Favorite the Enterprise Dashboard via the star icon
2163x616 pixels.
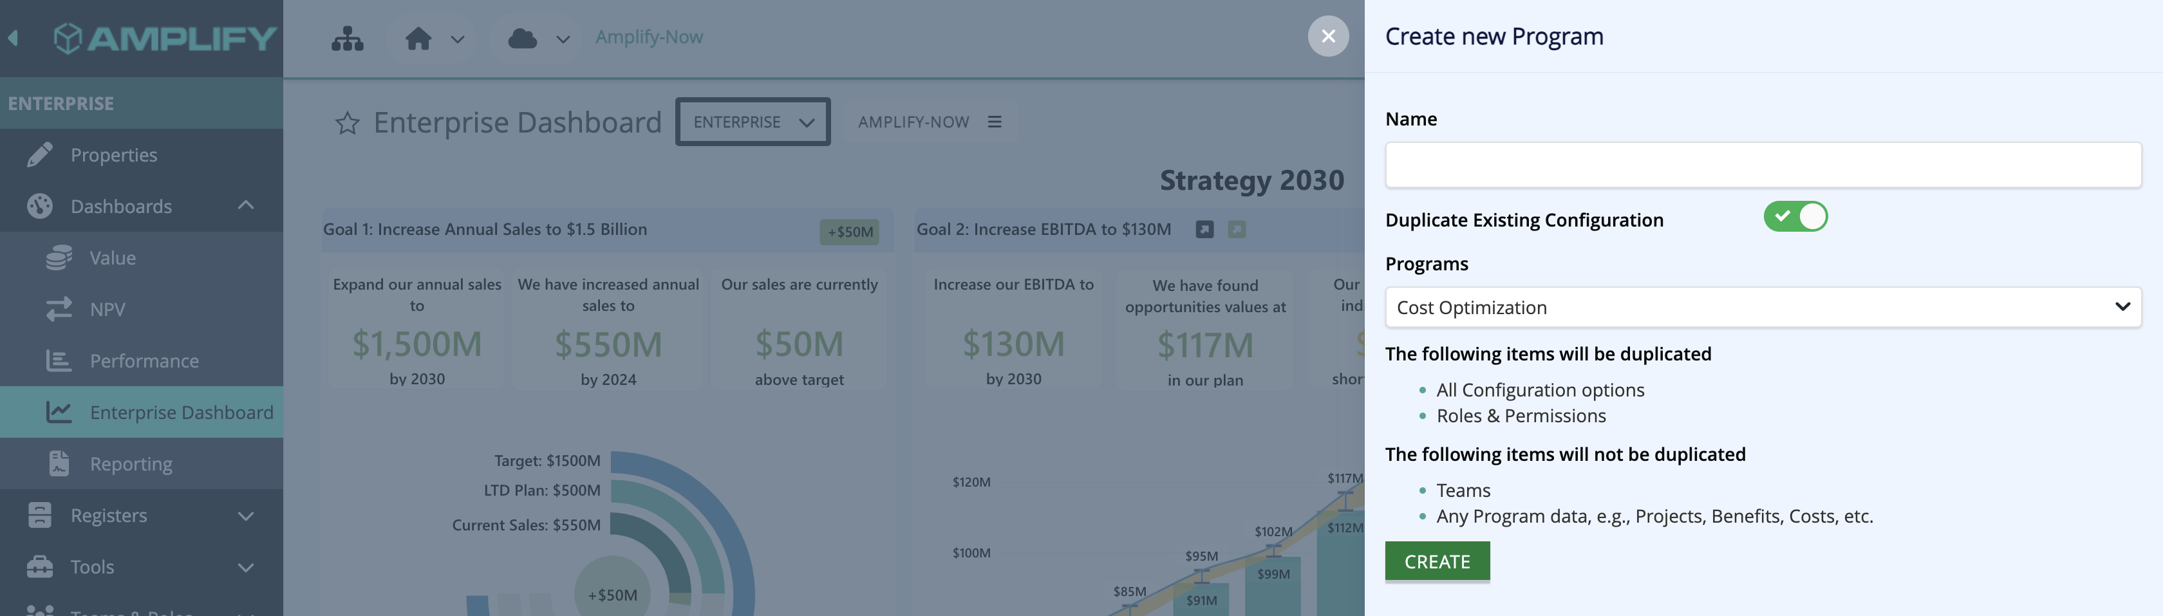[x=346, y=122]
